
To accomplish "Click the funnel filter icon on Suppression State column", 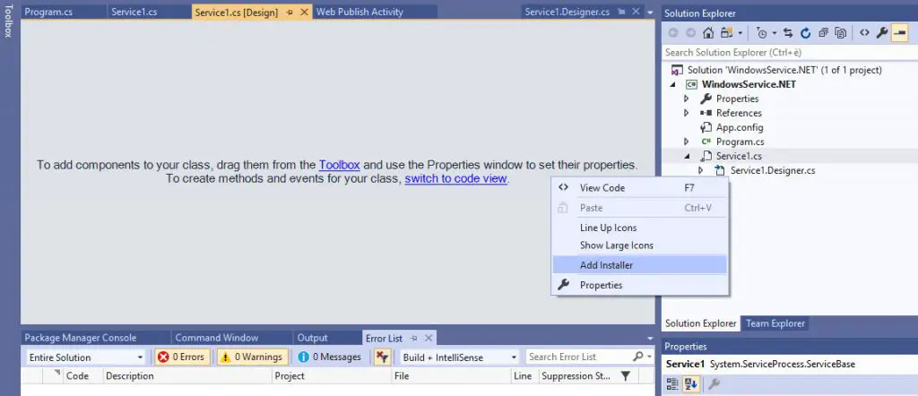I will tap(625, 375).
